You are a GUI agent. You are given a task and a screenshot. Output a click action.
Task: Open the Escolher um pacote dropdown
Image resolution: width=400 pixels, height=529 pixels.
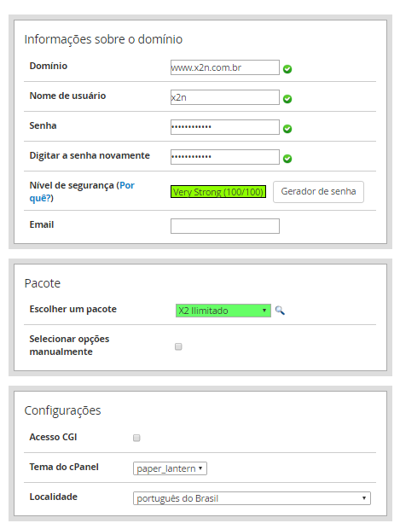(223, 311)
